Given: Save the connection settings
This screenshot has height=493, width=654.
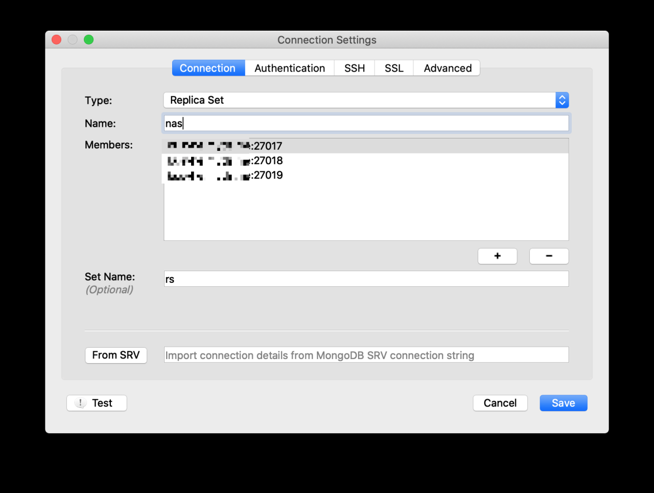Looking at the screenshot, I should point(564,403).
